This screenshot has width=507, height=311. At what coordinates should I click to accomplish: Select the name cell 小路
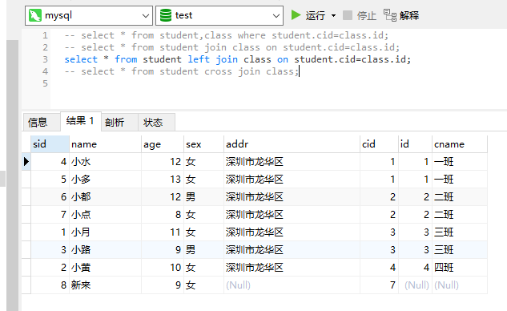(x=105, y=249)
